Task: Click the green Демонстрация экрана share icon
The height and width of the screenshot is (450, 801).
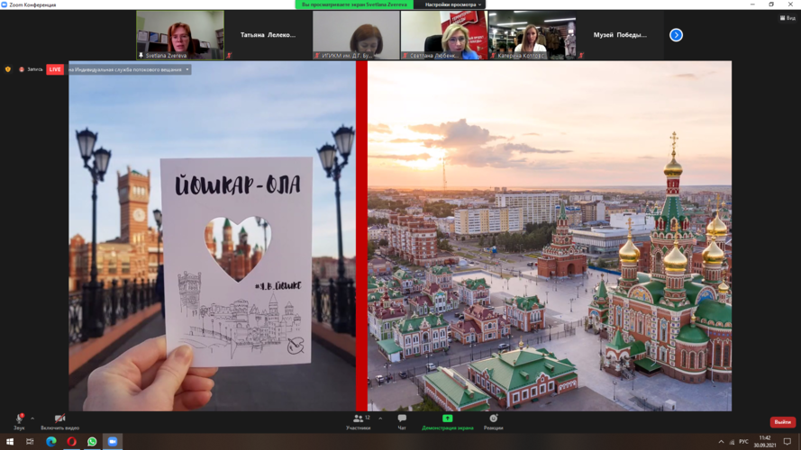Action: coord(447,418)
